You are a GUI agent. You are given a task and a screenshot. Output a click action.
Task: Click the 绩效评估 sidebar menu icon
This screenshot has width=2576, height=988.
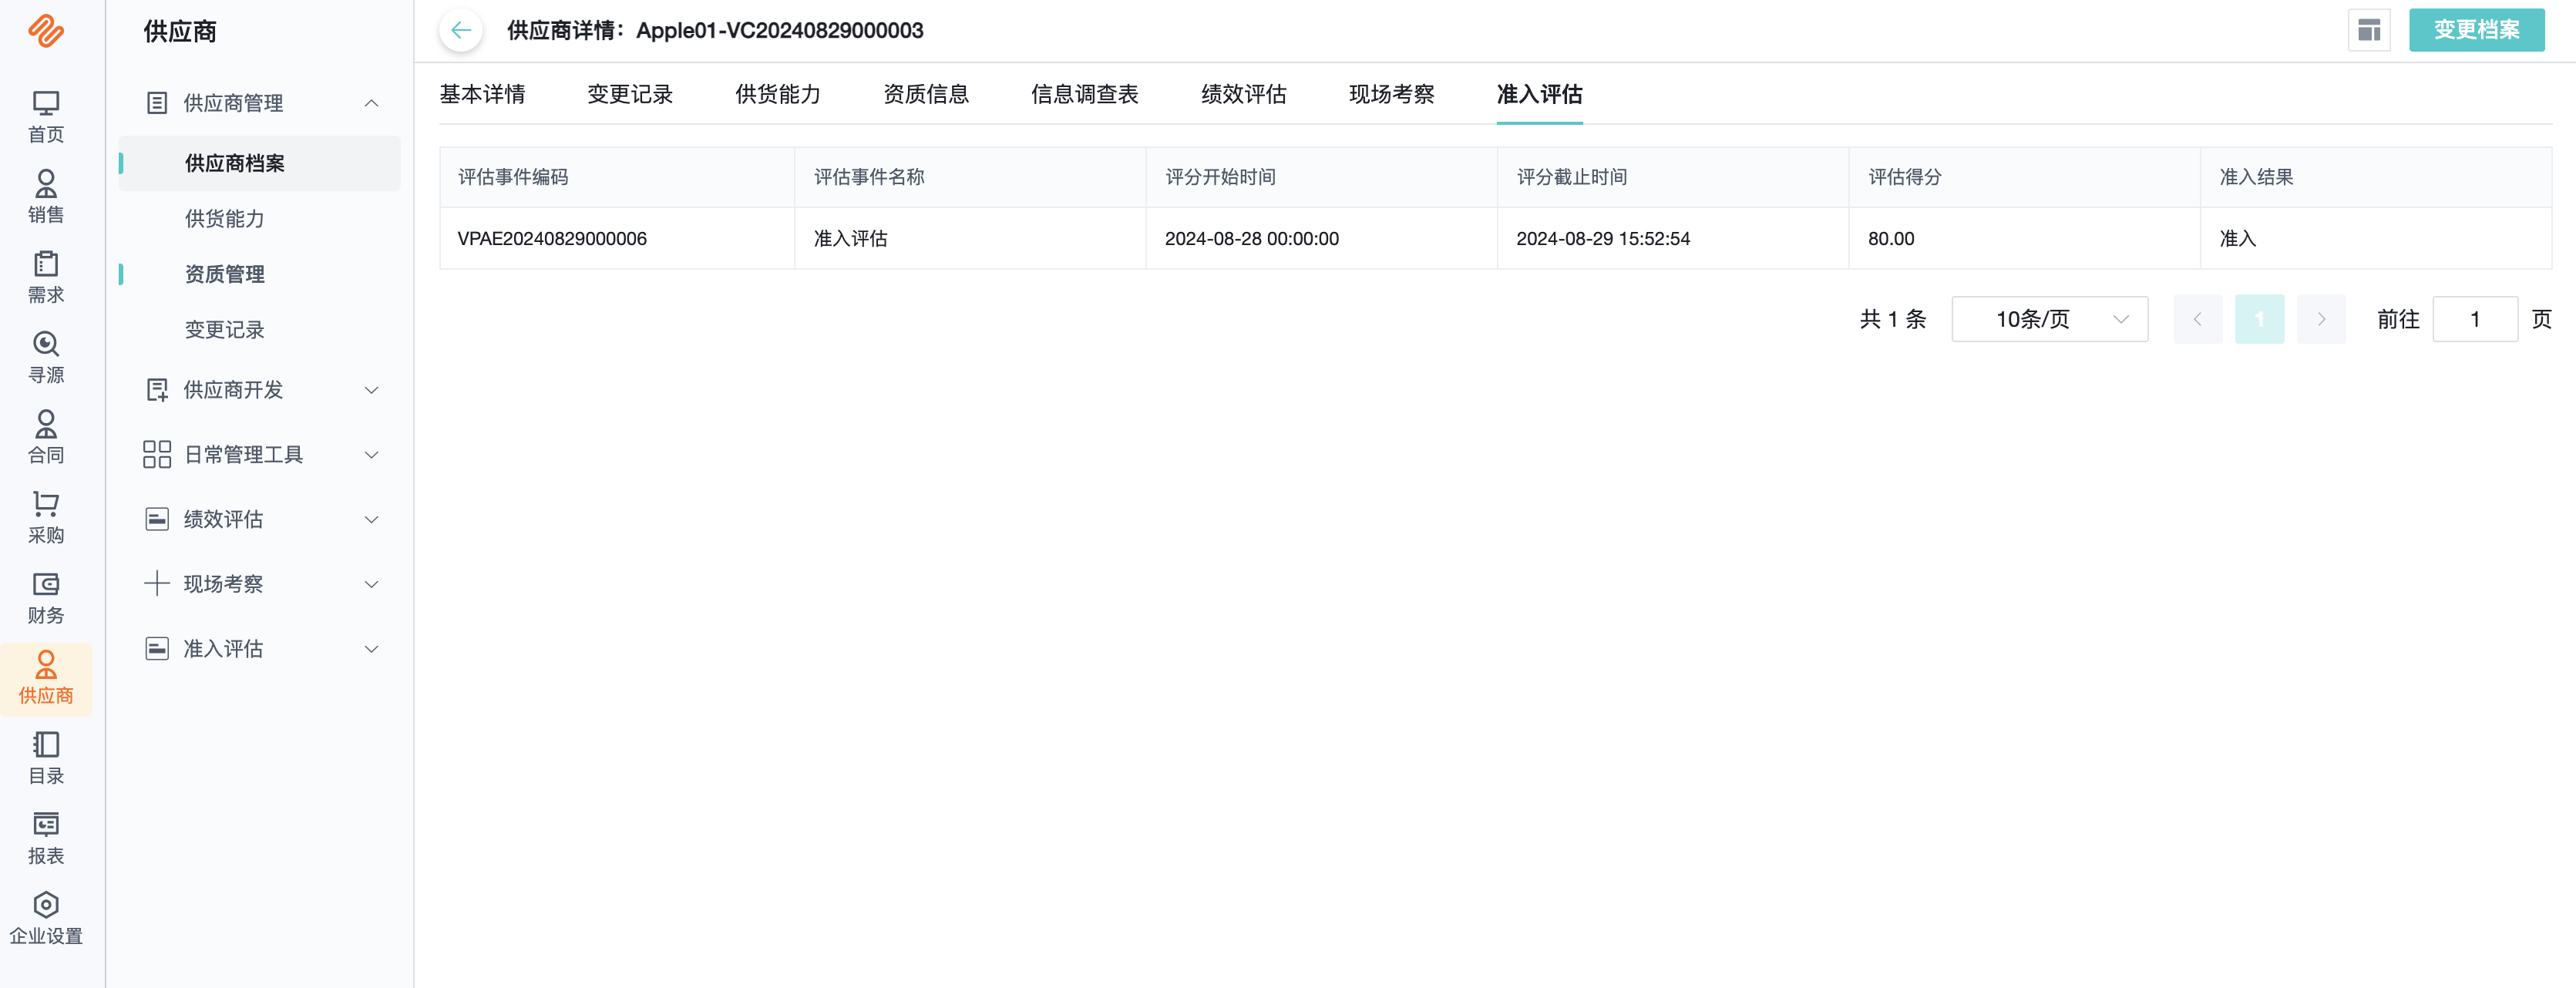point(157,519)
